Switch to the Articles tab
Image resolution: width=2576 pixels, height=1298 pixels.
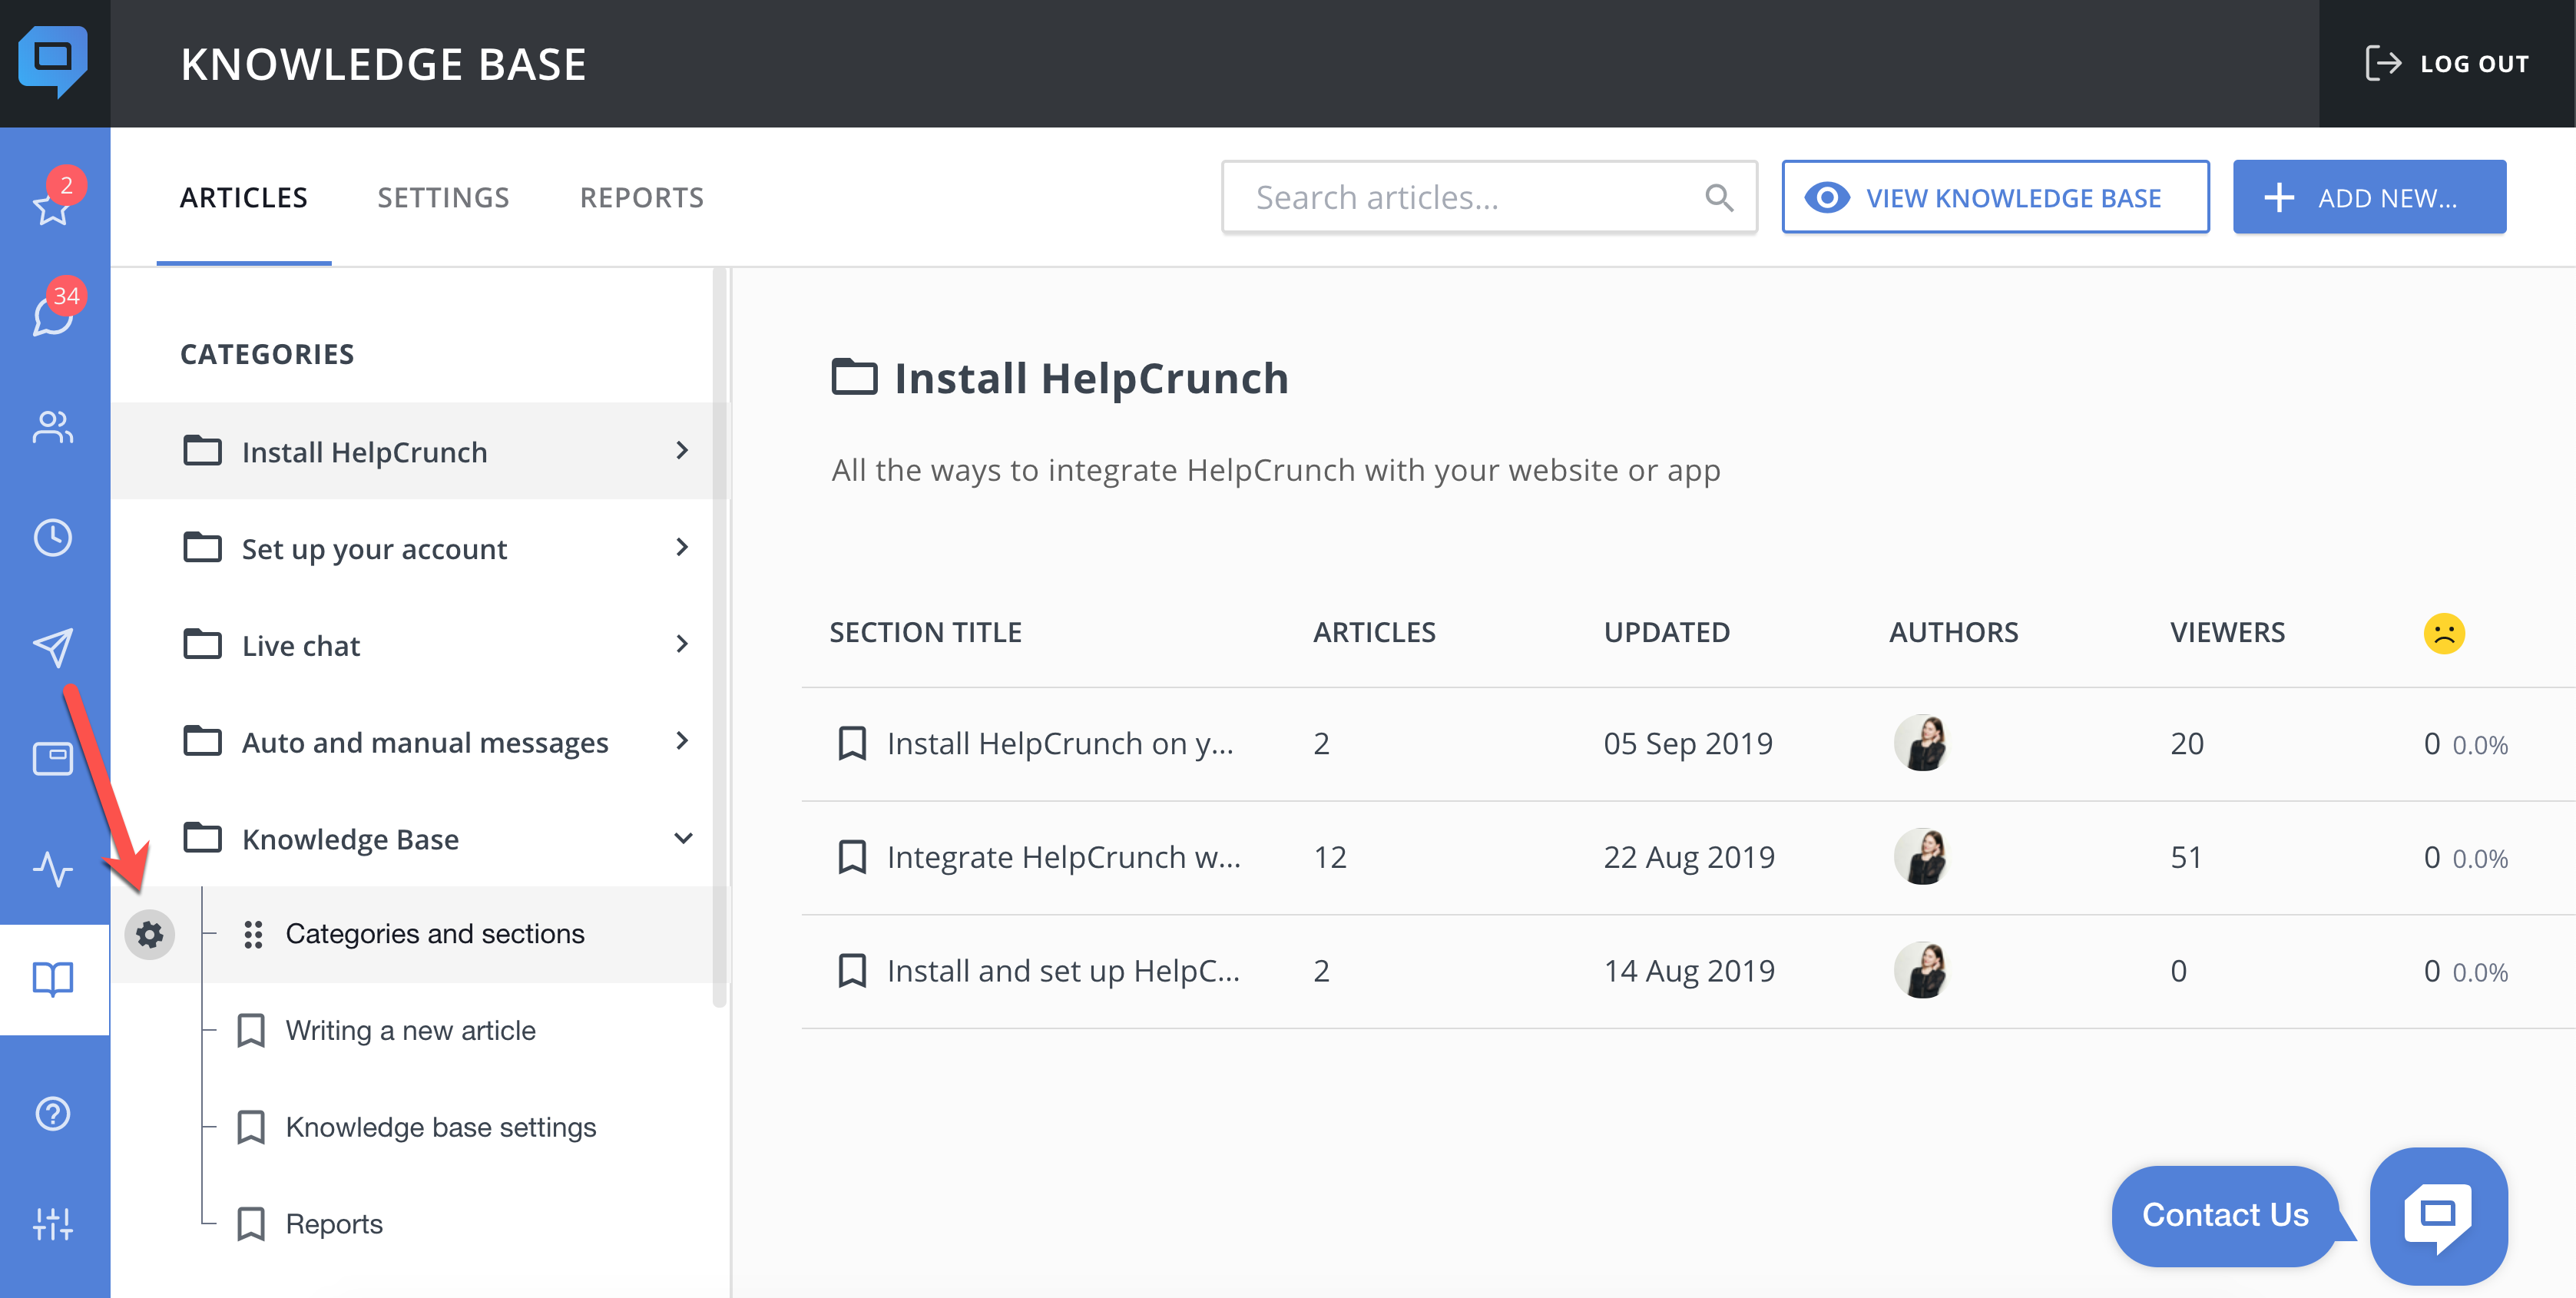click(244, 198)
